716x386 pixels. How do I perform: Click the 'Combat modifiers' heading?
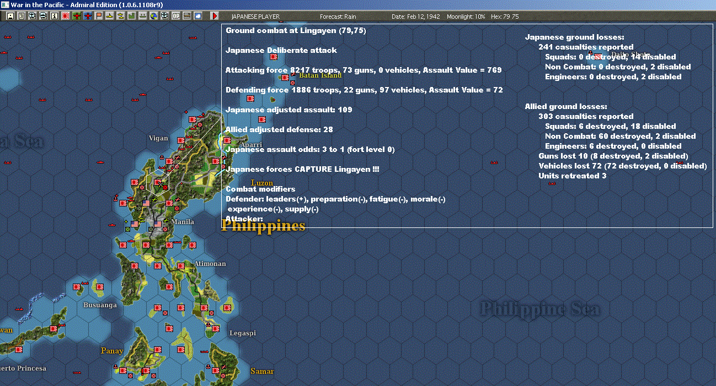[x=260, y=189]
